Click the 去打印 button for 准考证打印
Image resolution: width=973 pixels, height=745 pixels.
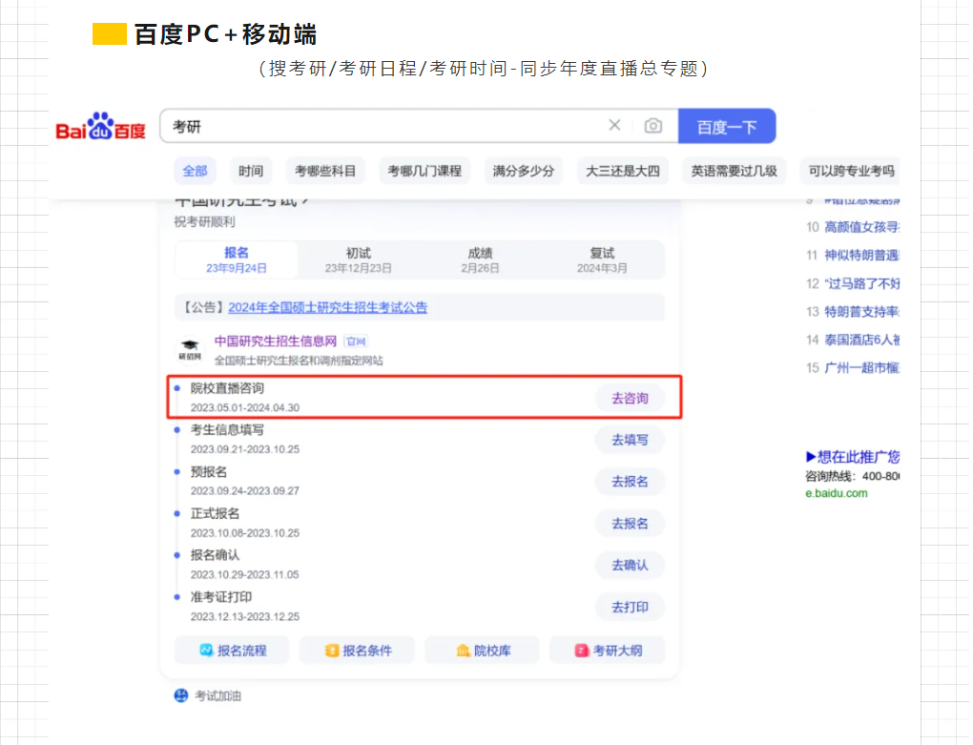pos(630,608)
